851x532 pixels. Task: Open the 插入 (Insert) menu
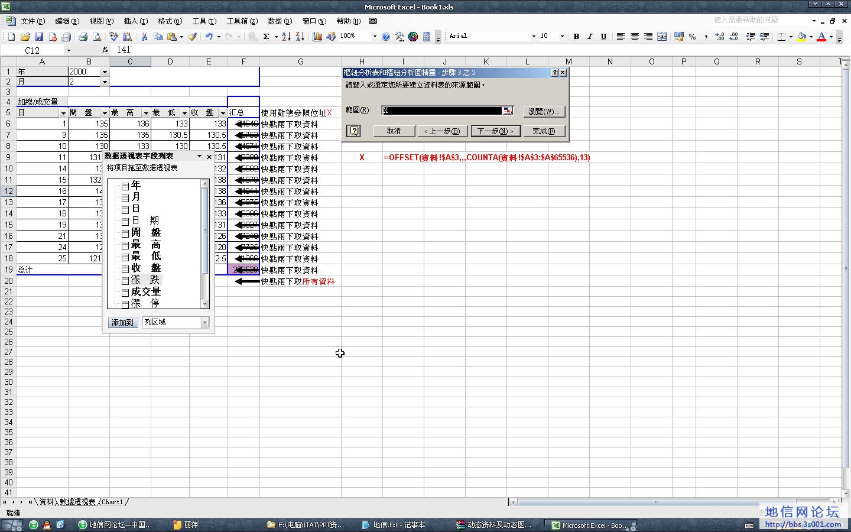pyautogui.click(x=135, y=21)
